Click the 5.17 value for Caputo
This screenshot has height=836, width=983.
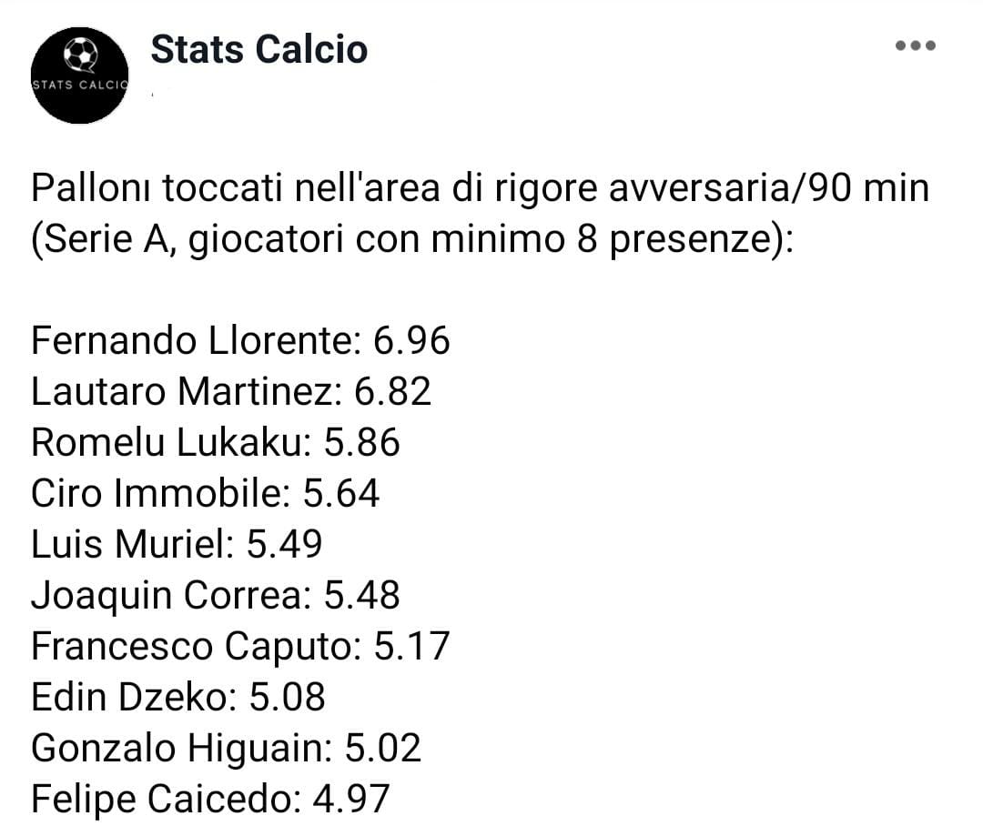(x=412, y=646)
